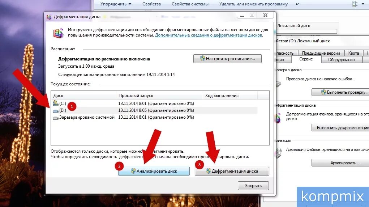Click Свойства системы in the Explorer toolbar
The image size is (369, 207).
point(190,4)
